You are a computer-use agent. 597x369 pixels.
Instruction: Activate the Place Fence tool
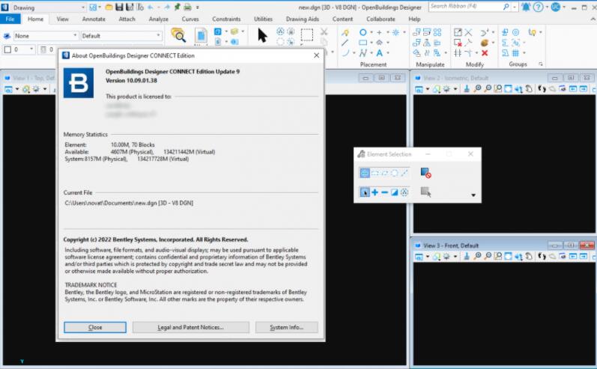(307, 34)
